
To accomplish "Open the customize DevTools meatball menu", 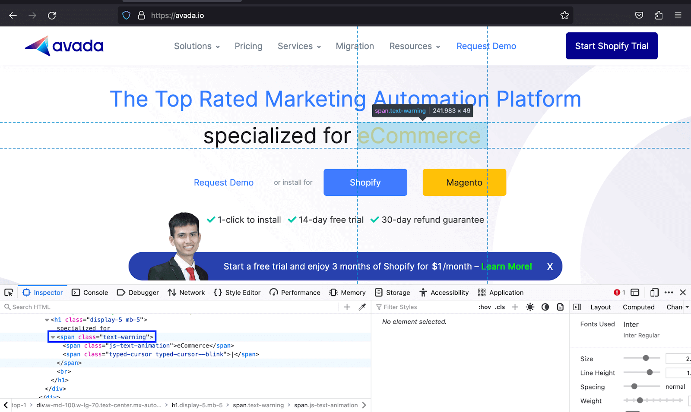I will coord(669,292).
